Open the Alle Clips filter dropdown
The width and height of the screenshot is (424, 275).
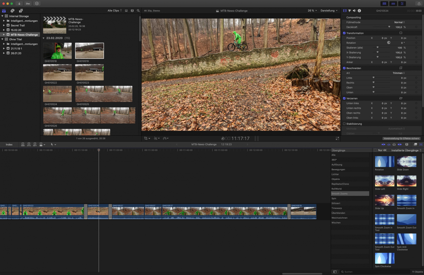pos(115,11)
